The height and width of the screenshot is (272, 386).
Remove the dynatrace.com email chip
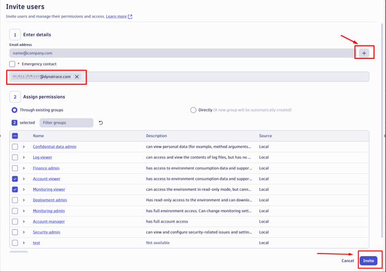click(x=77, y=77)
